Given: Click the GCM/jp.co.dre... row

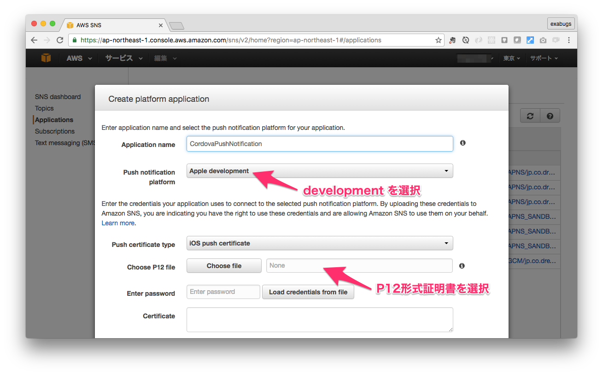Looking at the screenshot, I should 534,261.
